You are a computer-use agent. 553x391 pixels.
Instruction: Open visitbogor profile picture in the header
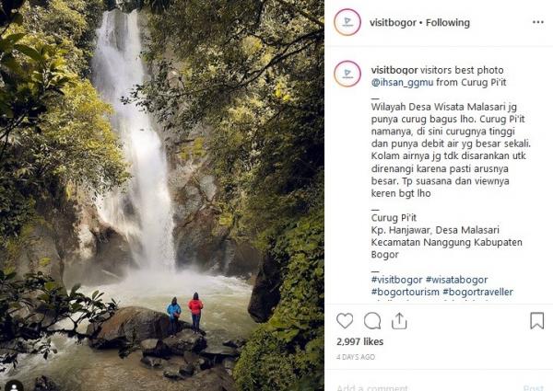tap(347, 22)
